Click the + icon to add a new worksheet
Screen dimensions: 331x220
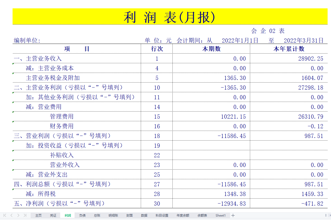pyautogui.click(x=233, y=215)
